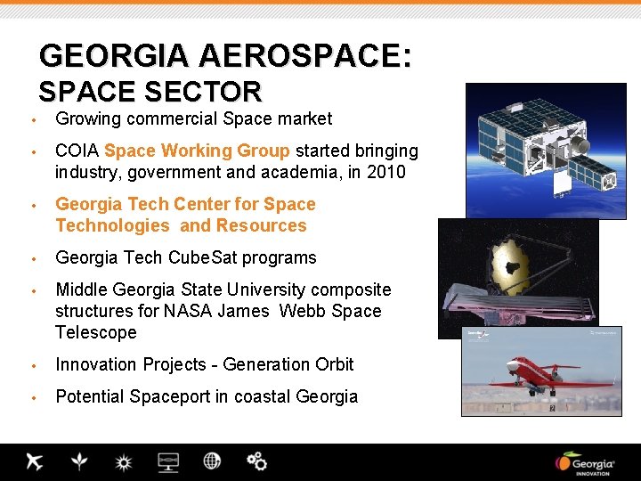Click 'Potential Spaceport in coastal Georgia' bullet

point(207,396)
